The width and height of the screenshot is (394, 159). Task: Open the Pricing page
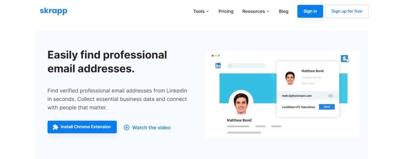click(x=226, y=12)
